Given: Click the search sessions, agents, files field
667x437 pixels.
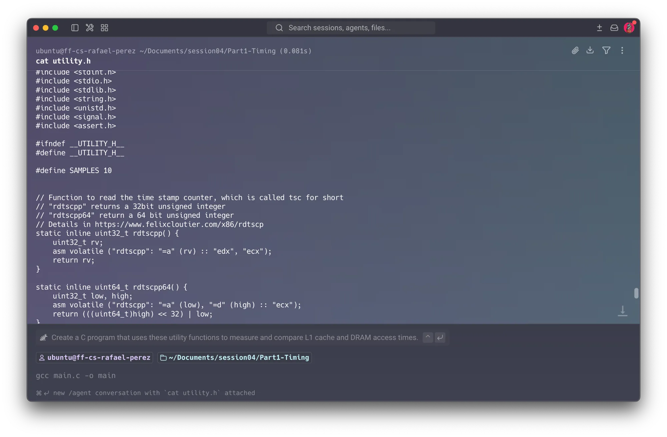Looking at the screenshot, I should pyautogui.click(x=351, y=28).
